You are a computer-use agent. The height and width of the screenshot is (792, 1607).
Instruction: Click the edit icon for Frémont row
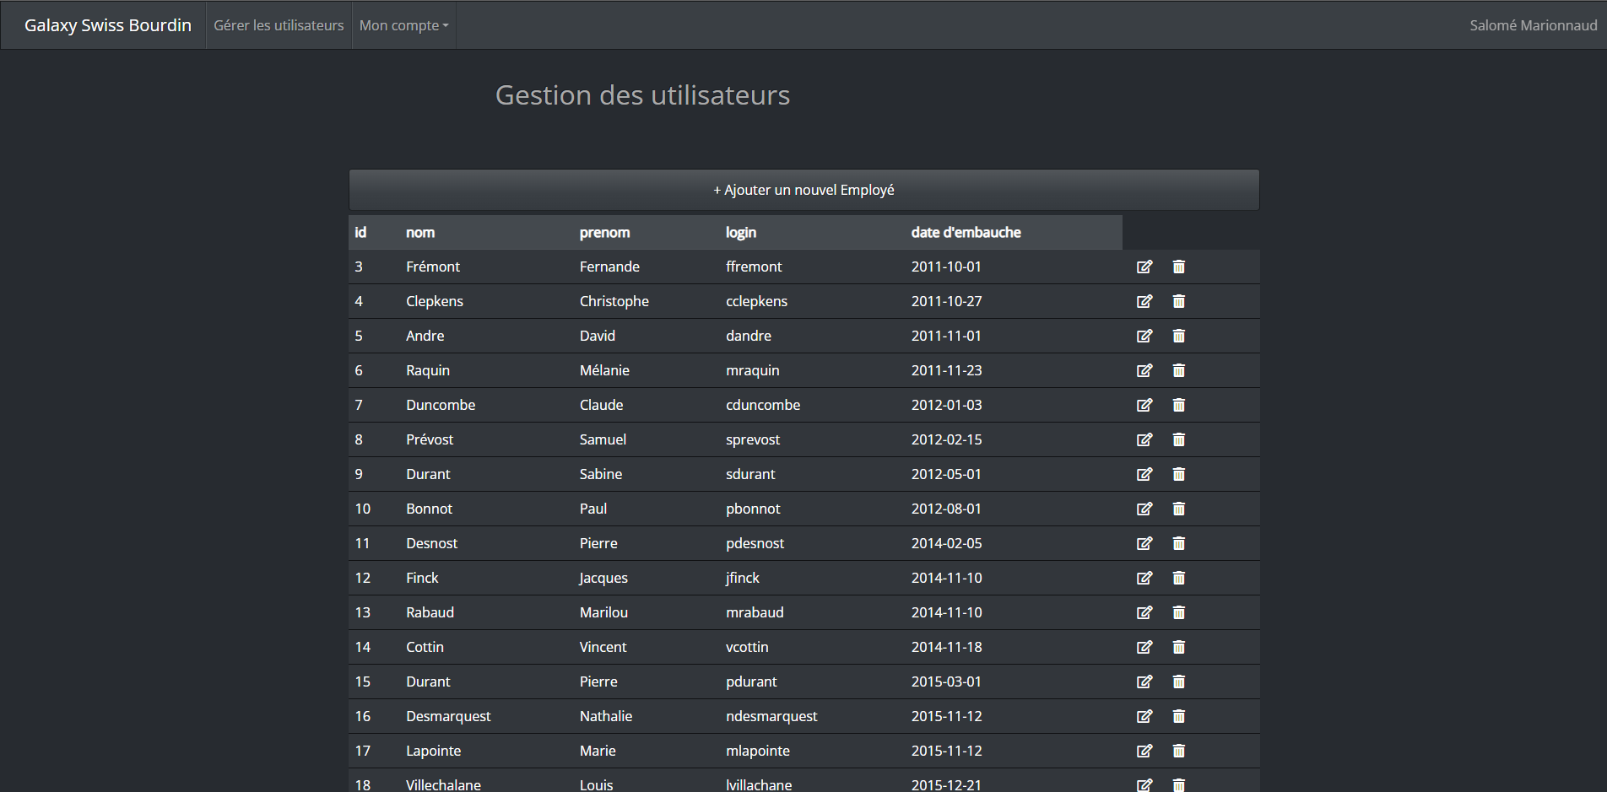[1144, 267]
